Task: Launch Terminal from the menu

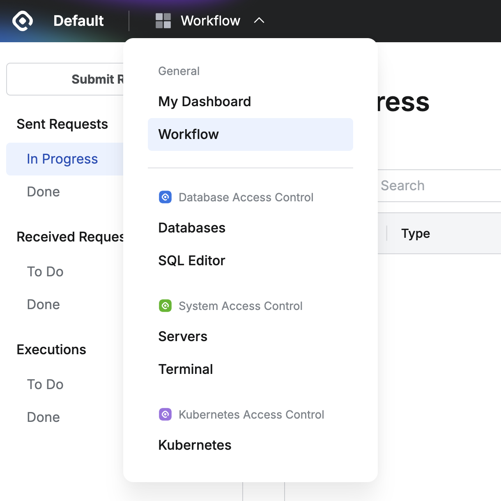Action: [x=186, y=369]
